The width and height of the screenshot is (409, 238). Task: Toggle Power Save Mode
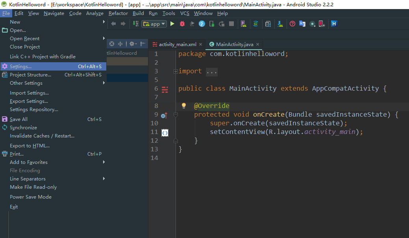[31, 197]
